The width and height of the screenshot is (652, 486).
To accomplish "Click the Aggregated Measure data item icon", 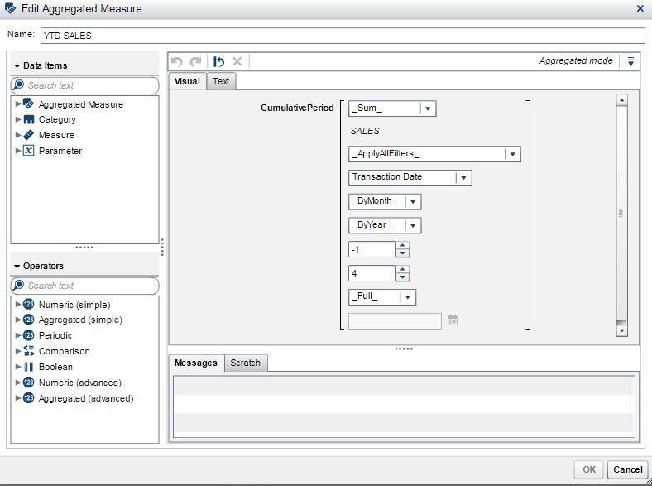I will (x=29, y=103).
